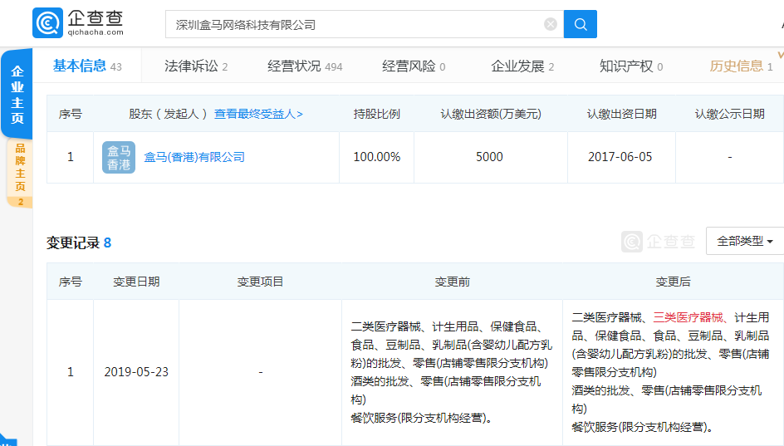This screenshot has width=784, height=446.
Task: Click the search field containing 深圳盒马网络科技有限公司
Action: tap(365, 24)
